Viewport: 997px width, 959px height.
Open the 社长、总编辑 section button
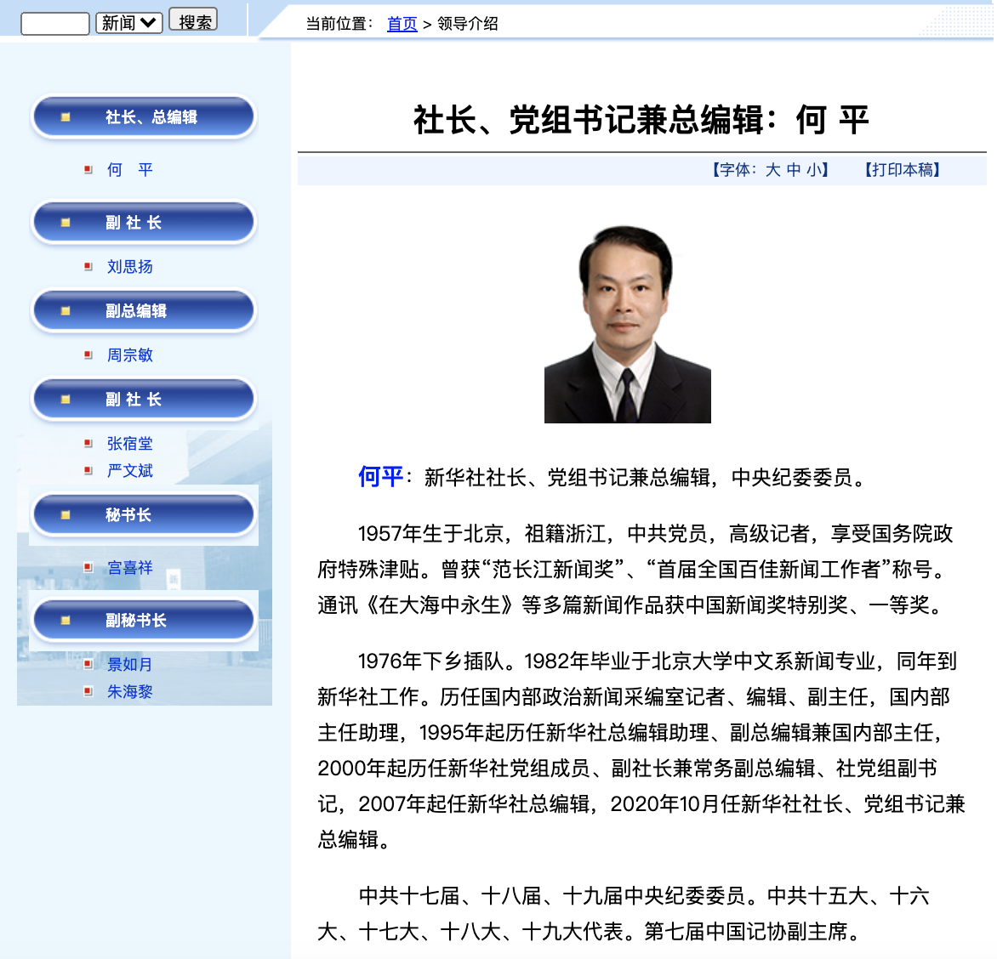point(144,117)
